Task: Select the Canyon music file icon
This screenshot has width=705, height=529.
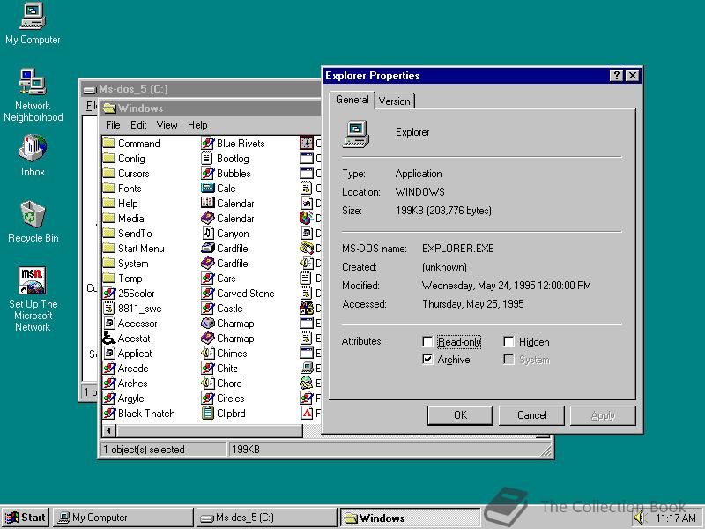Action: pos(207,234)
